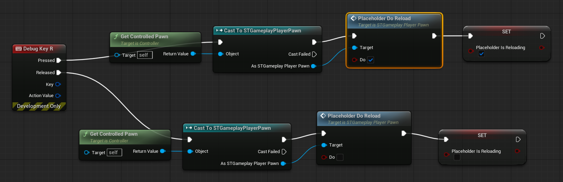Screen dimensions: 563x182
Task: Click the Released execution pin on Debug Key R
Action: (x=59, y=73)
